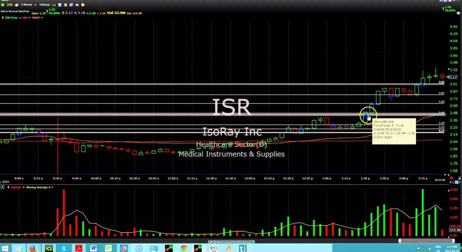This screenshot has height=252, width=462.
Task: Close the volume panel with X button
Action: click(x=2, y=187)
